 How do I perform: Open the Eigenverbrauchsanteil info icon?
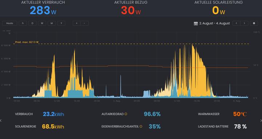[141, 127]
